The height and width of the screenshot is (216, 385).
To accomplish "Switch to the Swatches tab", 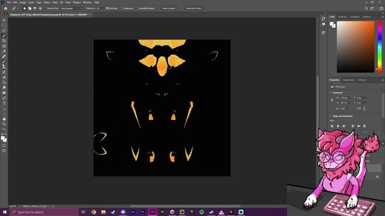I will point(342,17).
